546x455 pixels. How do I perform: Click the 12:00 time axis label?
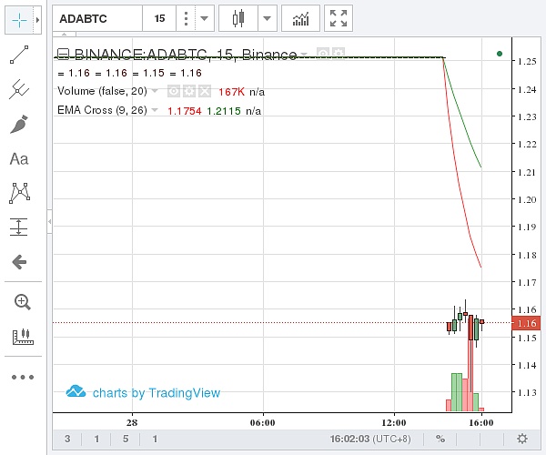[x=394, y=422]
